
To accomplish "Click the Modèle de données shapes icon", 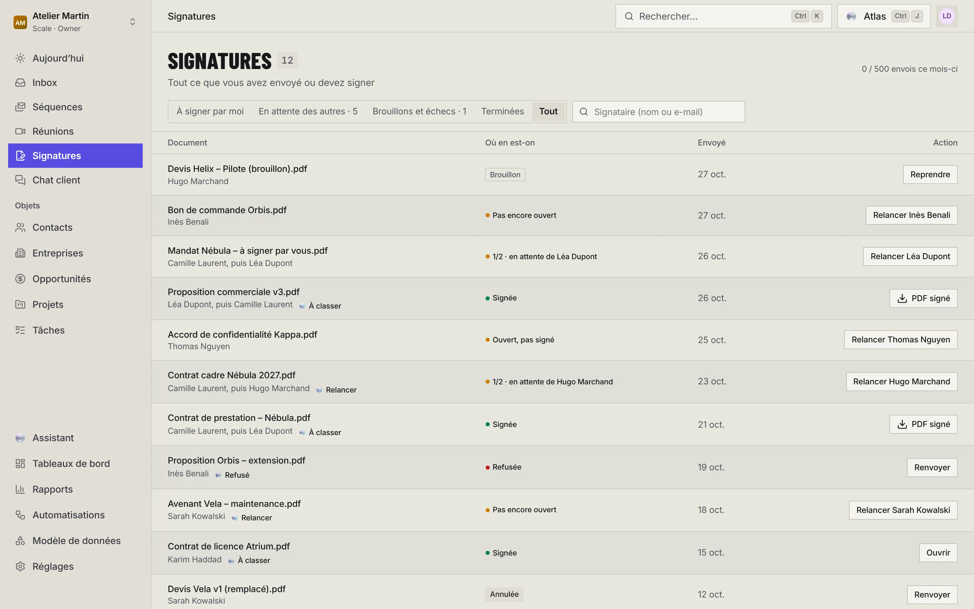I will [x=20, y=541].
